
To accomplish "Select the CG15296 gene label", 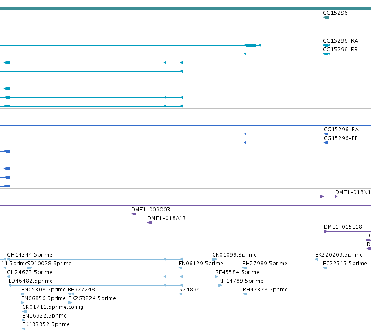I will [335, 13].
